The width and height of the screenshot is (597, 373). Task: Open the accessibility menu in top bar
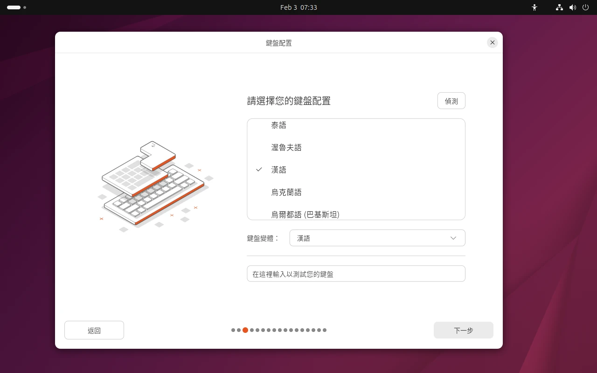click(x=535, y=7)
